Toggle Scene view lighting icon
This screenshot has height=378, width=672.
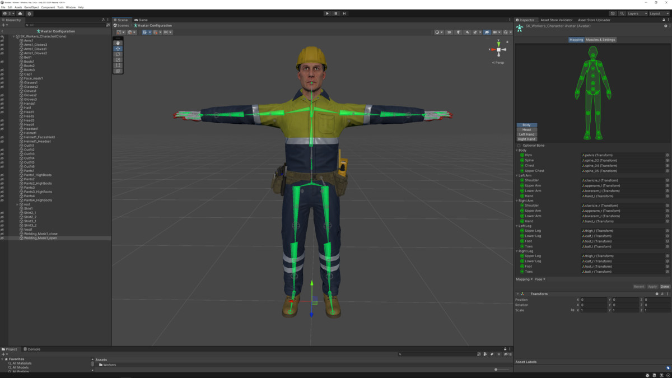tap(459, 32)
